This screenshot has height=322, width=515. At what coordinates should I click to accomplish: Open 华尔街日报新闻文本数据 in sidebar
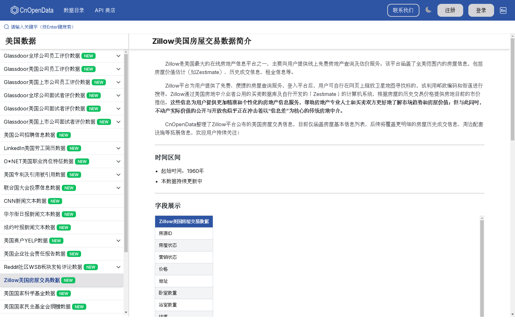[x=62, y=214]
